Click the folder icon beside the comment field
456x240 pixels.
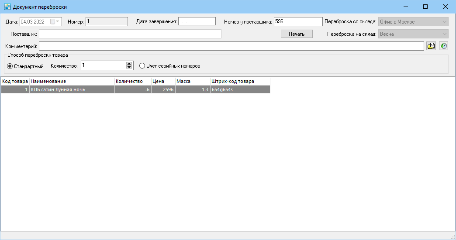pyautogui.click(x=431, y=46)
